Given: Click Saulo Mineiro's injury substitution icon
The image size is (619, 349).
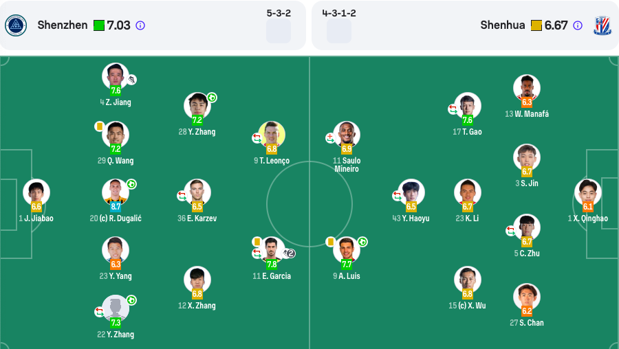Looking at the screenshot, I should [x=330, y=138].
